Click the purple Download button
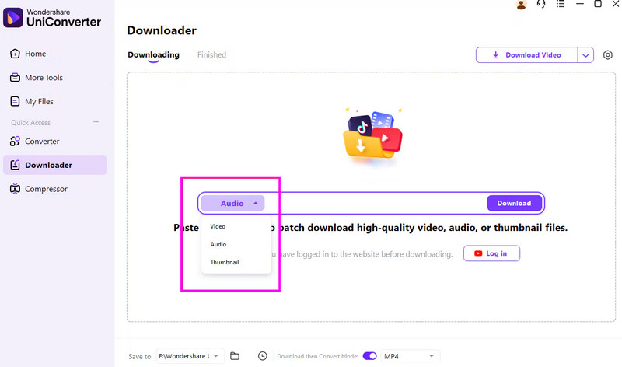Screen dimensions: 622x367 pos(514,203)
